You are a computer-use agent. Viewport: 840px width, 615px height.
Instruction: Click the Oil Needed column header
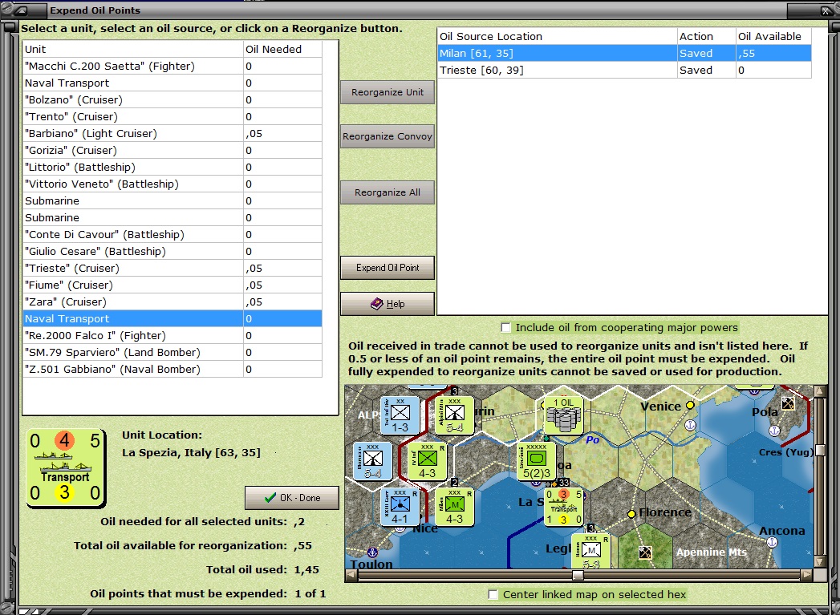tap(283, 49)
